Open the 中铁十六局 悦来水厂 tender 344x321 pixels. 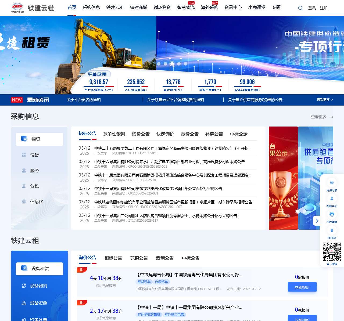pyautogui.click(x=170, y=162)
